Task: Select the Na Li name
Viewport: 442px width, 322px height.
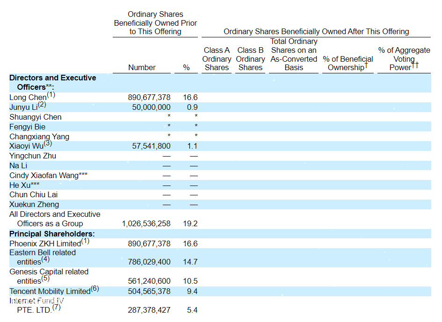Action: 18,165
